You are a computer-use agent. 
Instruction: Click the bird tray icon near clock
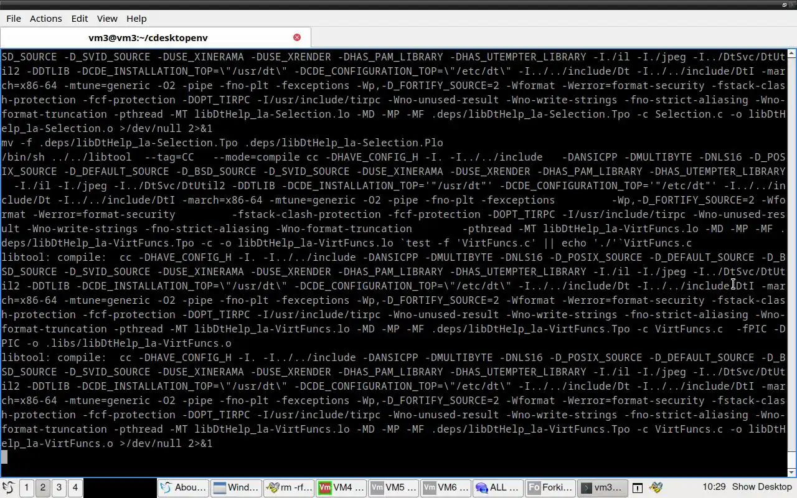(656, 487)
